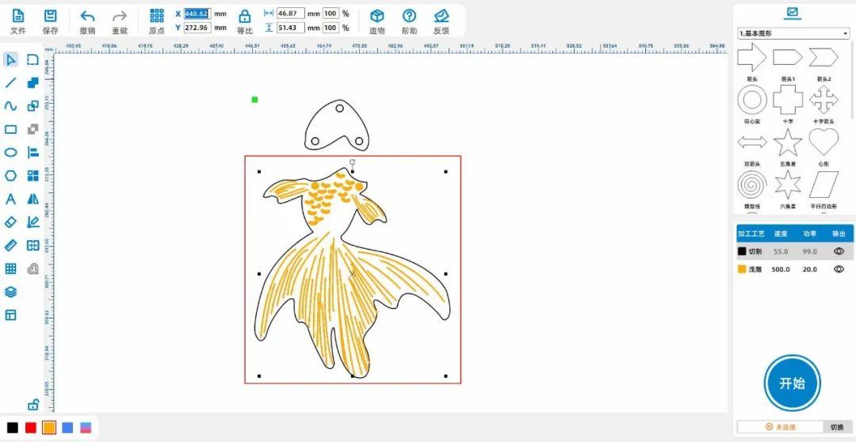Open the 反馈 (Feedback) item
This screenshot has width=856, height=442.
point(441,16)
